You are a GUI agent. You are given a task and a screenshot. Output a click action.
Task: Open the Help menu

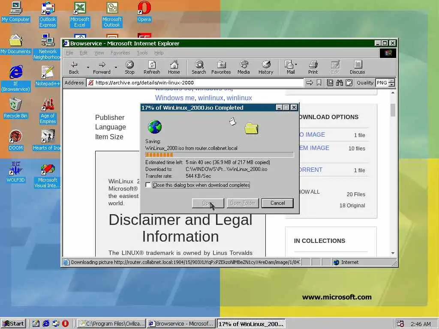click(x=159, y=53)
